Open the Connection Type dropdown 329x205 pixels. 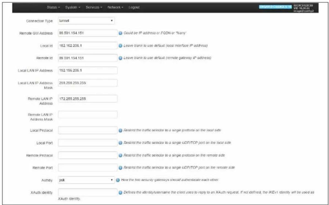(x=86, y=21)
